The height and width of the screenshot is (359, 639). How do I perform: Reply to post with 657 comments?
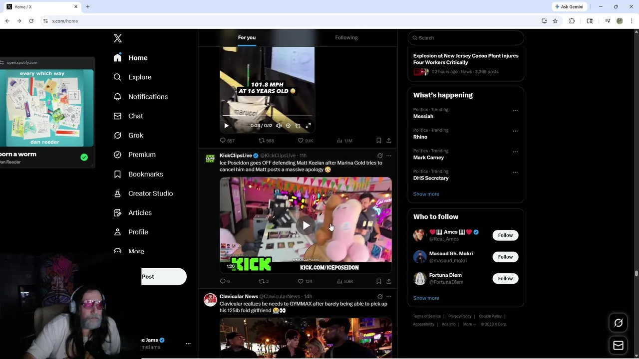[x=227, y=141]
